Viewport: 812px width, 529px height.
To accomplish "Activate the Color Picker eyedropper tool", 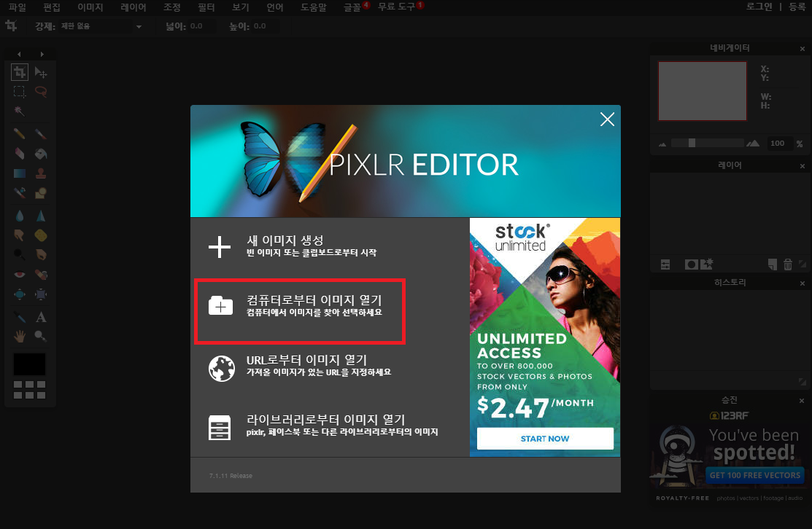I will click(20, 317).
